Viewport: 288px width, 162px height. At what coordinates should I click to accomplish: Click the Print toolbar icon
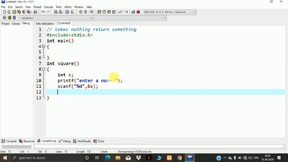point(35,12)
